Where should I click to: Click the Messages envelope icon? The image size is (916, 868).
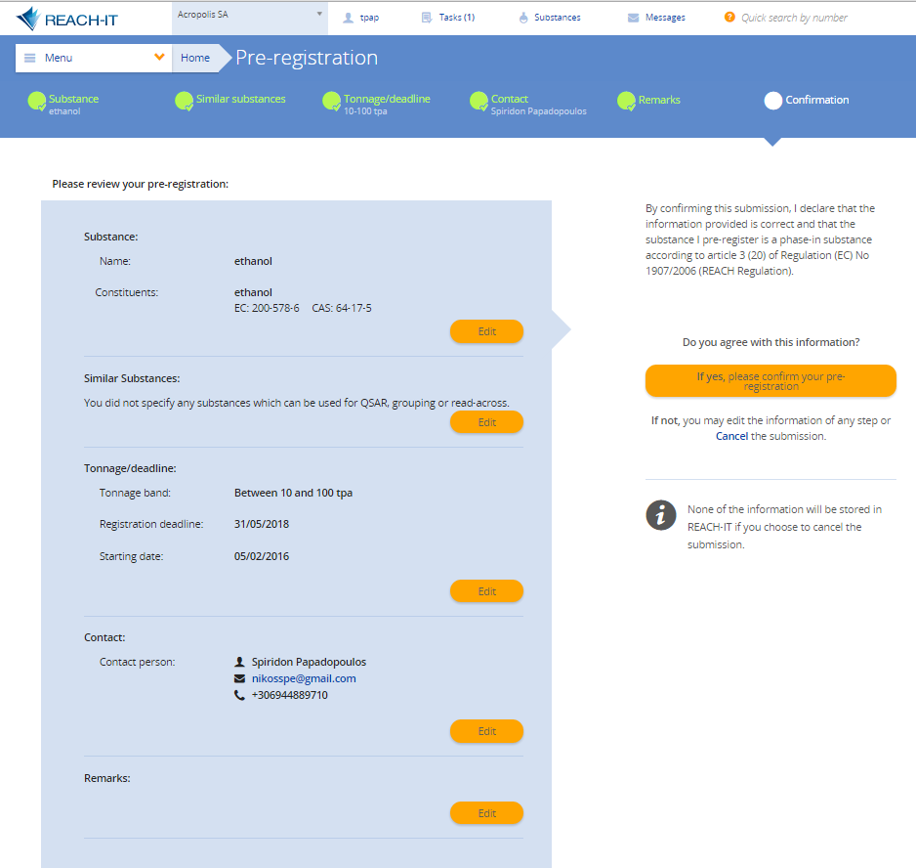(633, 18)
